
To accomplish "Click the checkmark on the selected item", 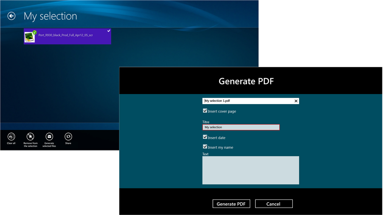I will tap(108, 31).
